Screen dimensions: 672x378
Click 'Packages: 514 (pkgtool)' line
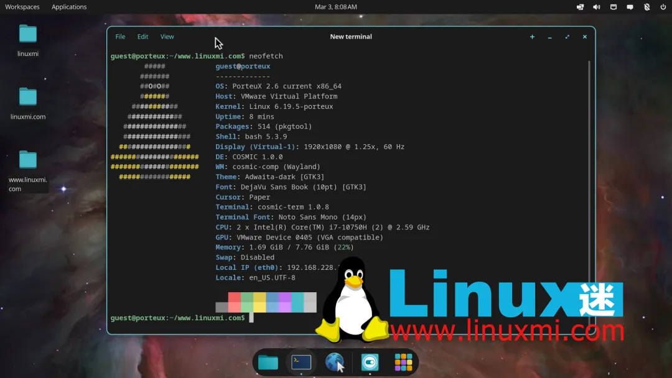coord(264,127)
